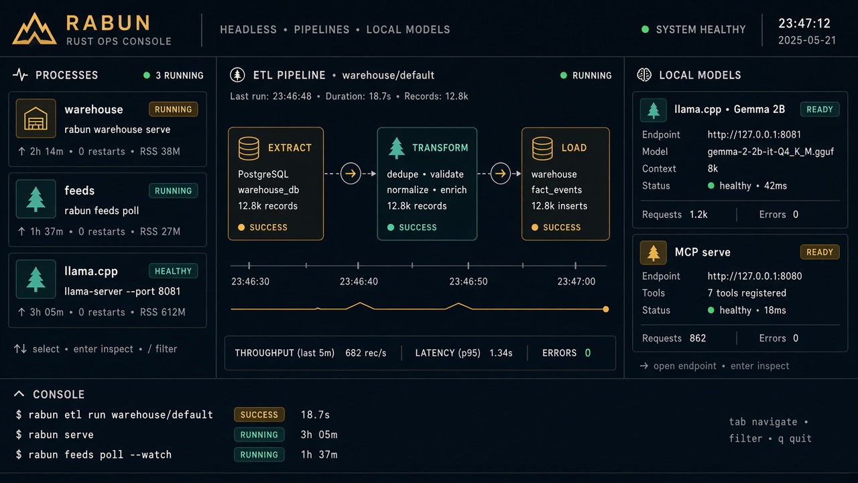Click the Throughput 682 rec/s value
The width and height of the screenshot is (858, 483).
(366, 353)
